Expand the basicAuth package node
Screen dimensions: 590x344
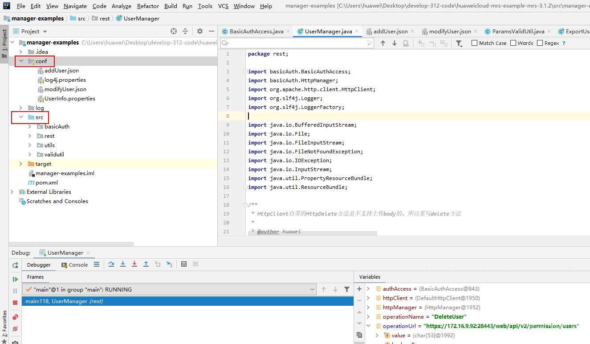tap(30, 127)
